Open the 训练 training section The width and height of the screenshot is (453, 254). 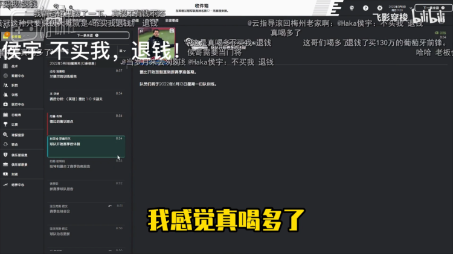tap(14, 94)
